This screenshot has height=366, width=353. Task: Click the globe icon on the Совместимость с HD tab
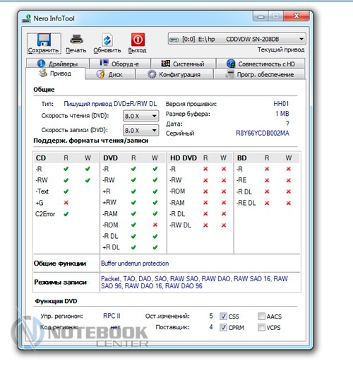(x=231, y=64)
